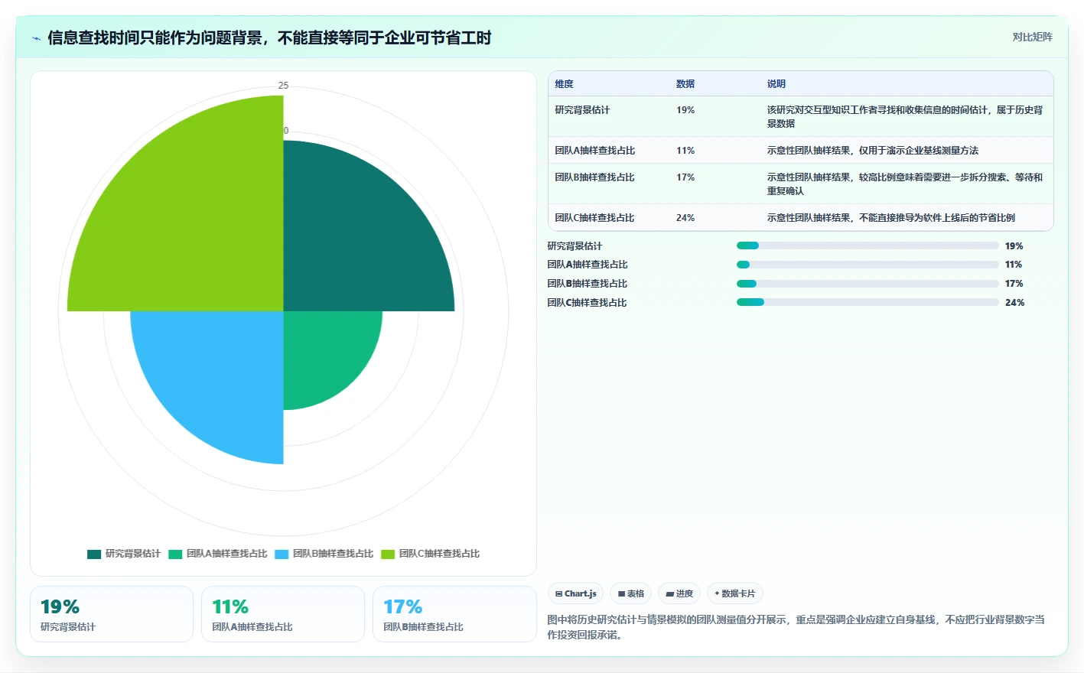Select the 表格 tag chip
The image size is (1084, 673).
pos(631,593)
